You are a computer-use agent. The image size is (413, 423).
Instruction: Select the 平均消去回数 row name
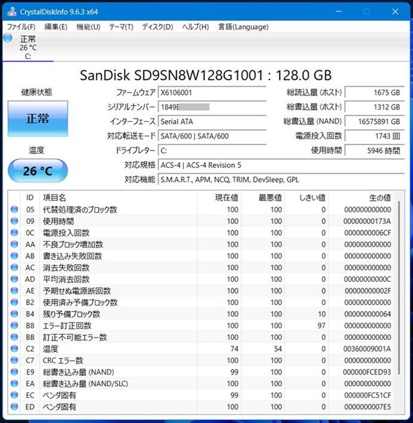[x=66, y=279]
